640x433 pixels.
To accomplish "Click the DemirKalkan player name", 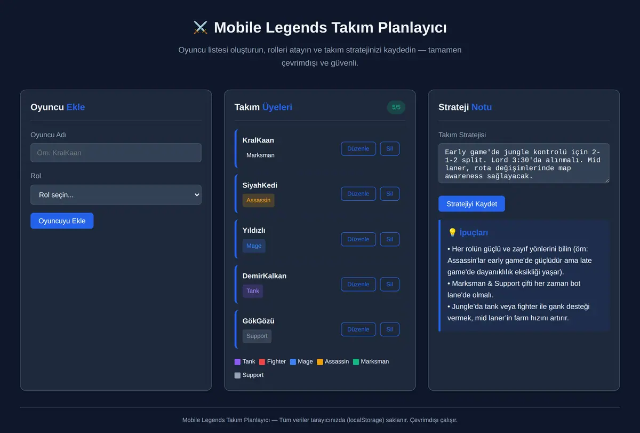I will [x=265, y=276].
